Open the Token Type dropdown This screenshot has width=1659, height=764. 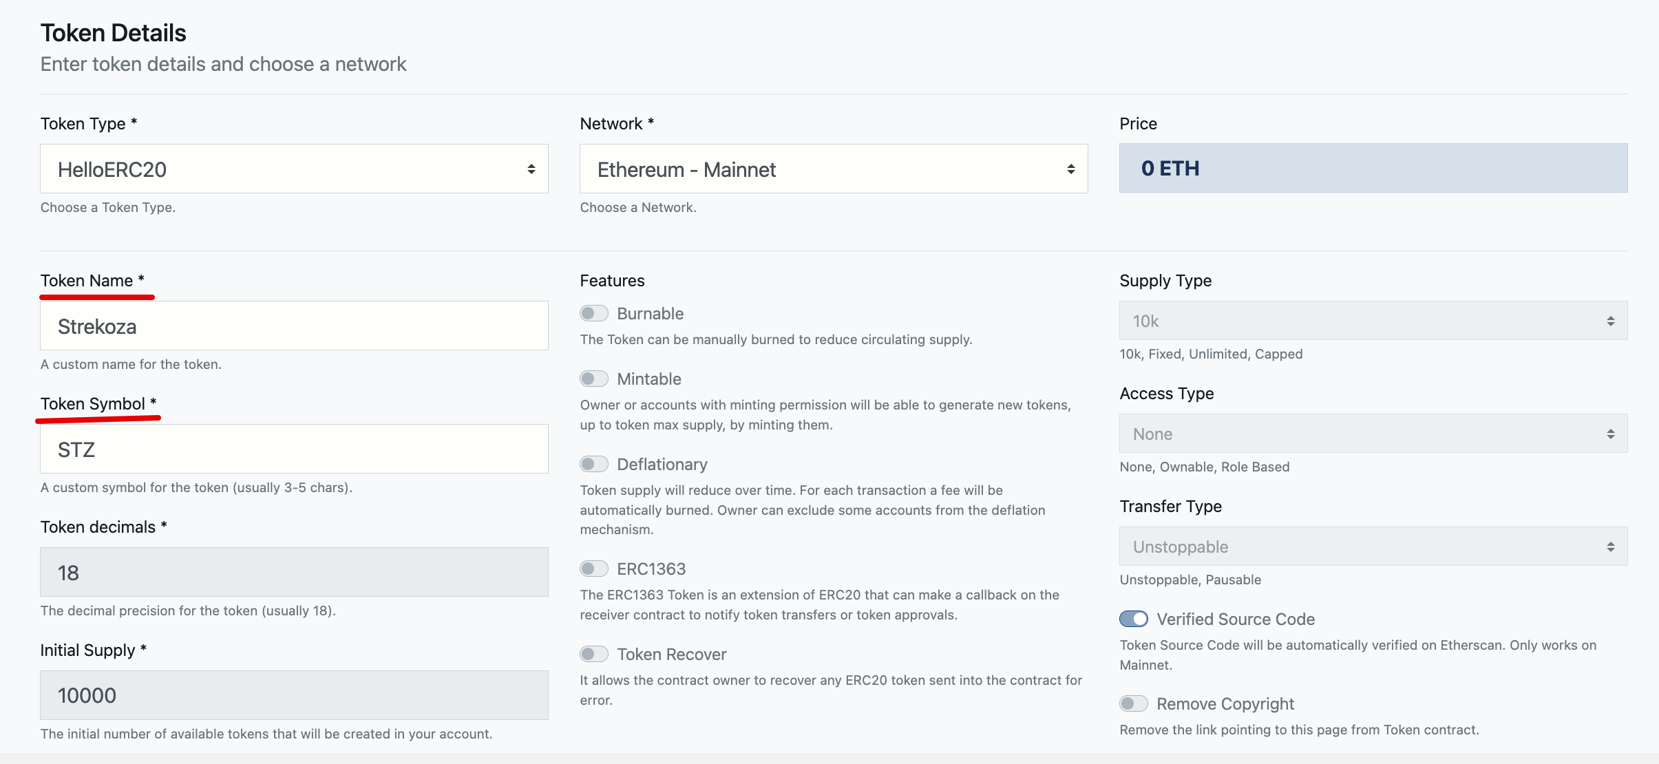click(x=294, y=169)
